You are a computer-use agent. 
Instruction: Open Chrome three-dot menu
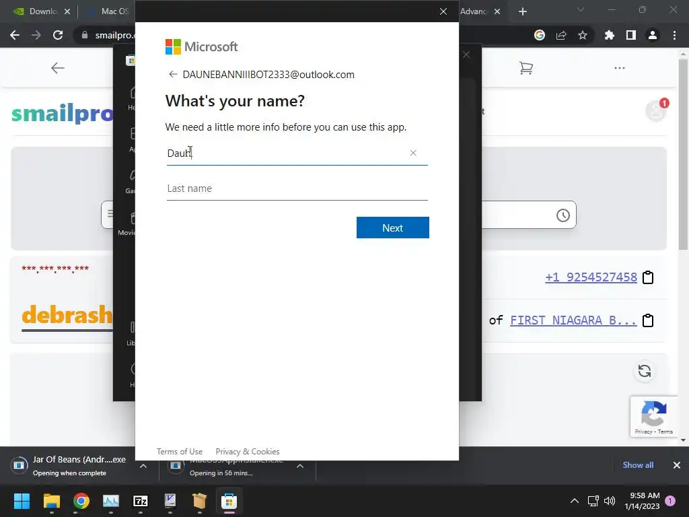click(674, 35)
